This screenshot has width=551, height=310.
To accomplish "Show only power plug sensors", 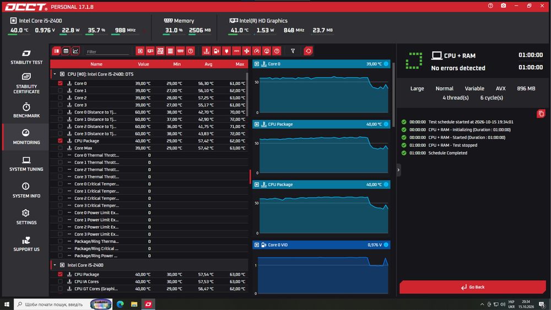I will (x=226, y=51).
